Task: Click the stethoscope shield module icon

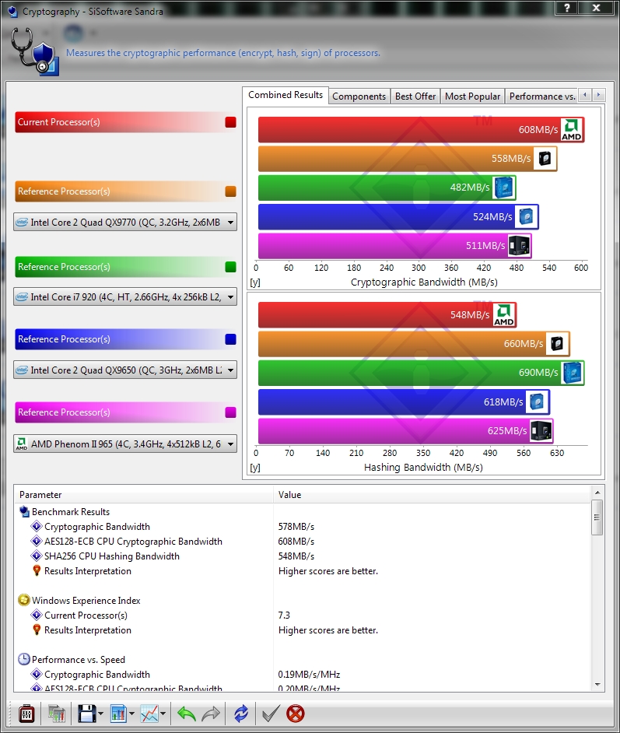Action: point(35,52)
